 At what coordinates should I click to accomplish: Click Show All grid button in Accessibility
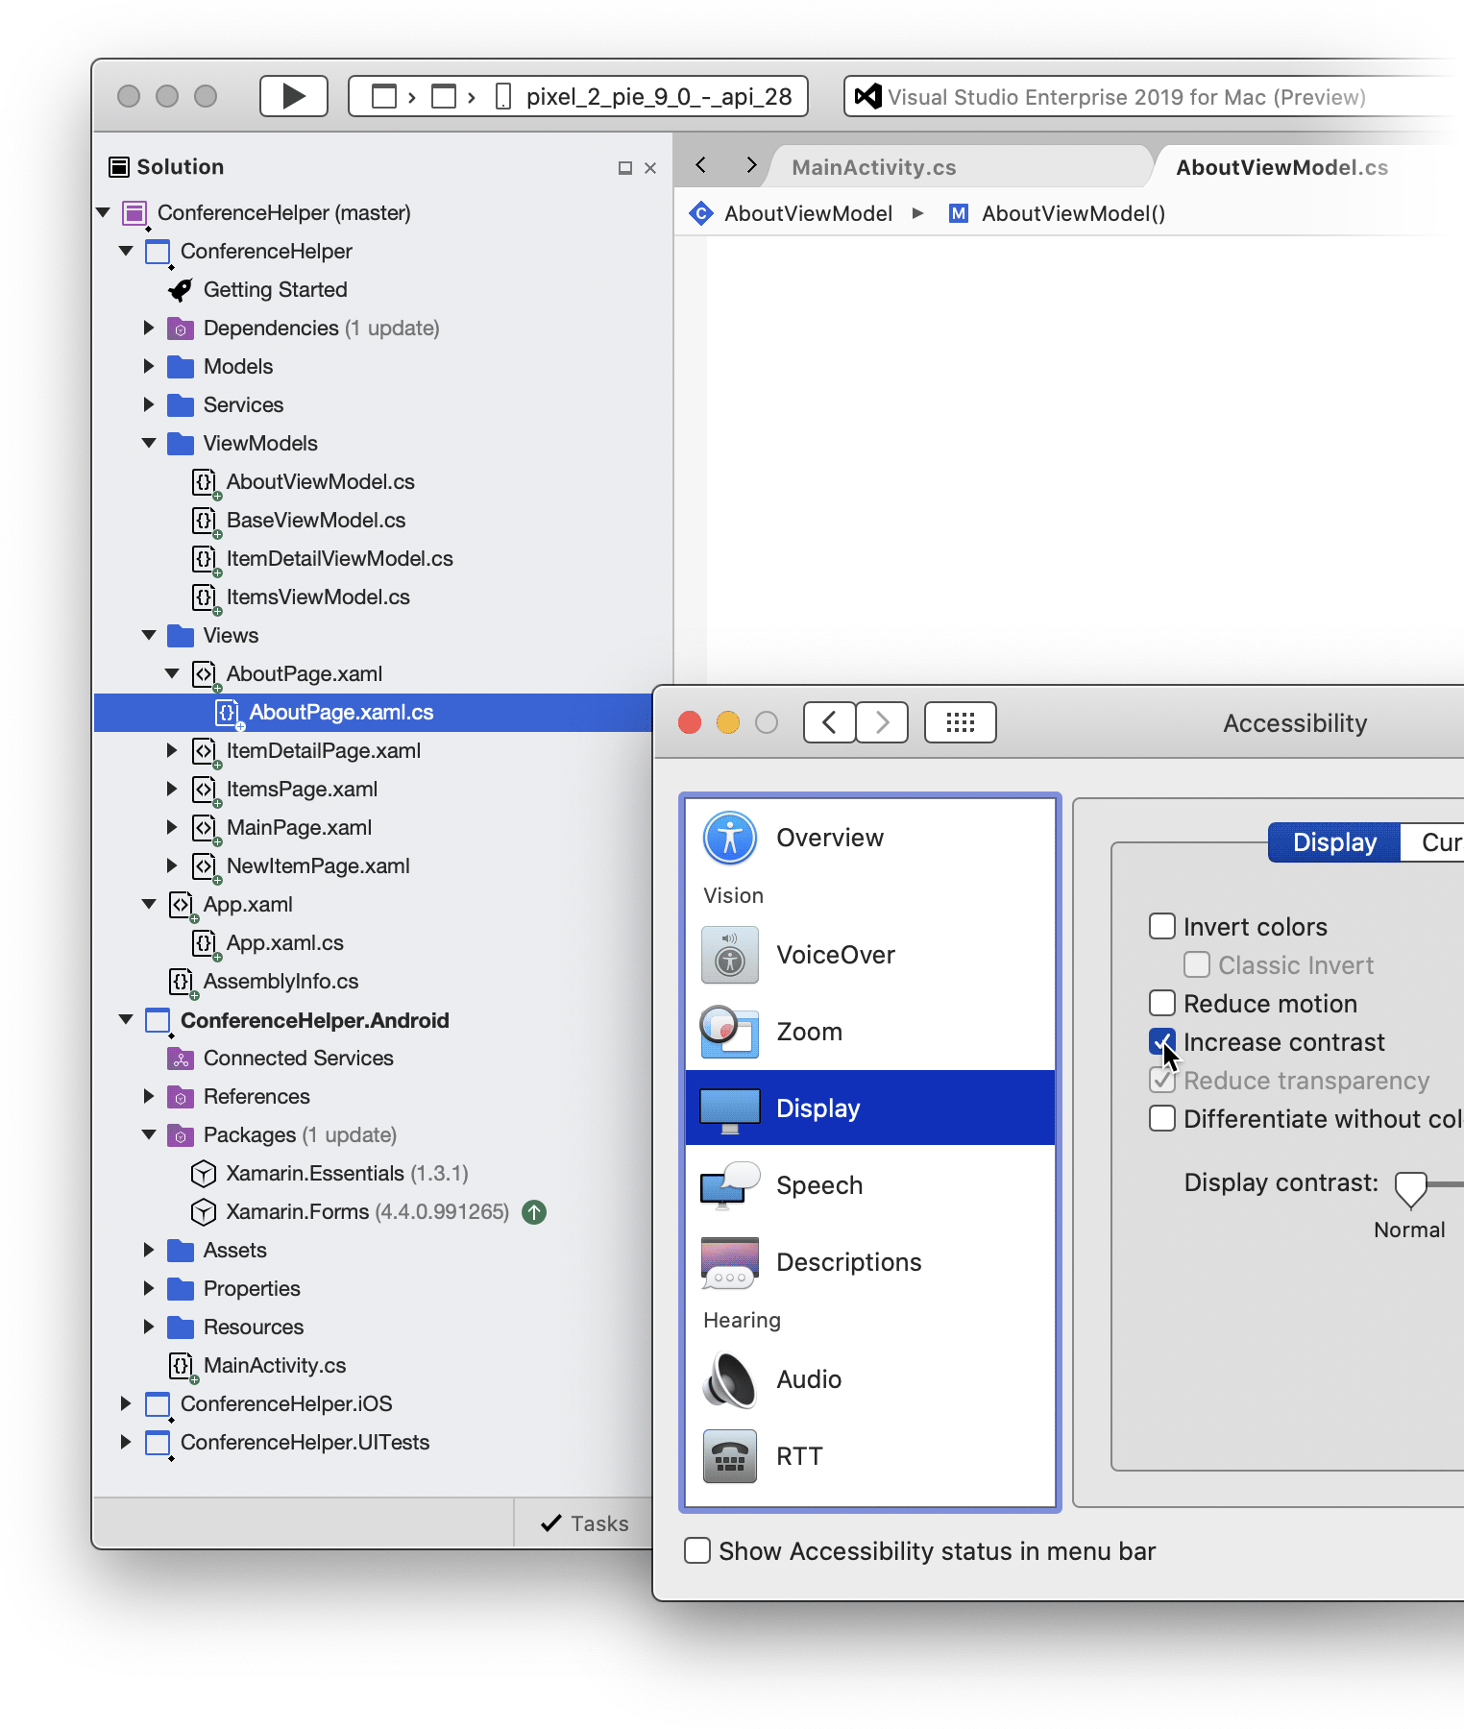click(x=960, y=722)
